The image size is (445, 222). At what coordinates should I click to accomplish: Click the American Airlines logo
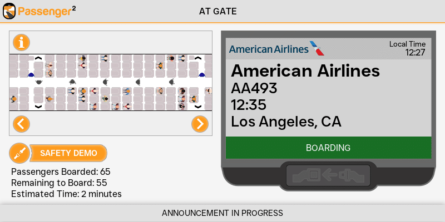(x=276, y=49)
